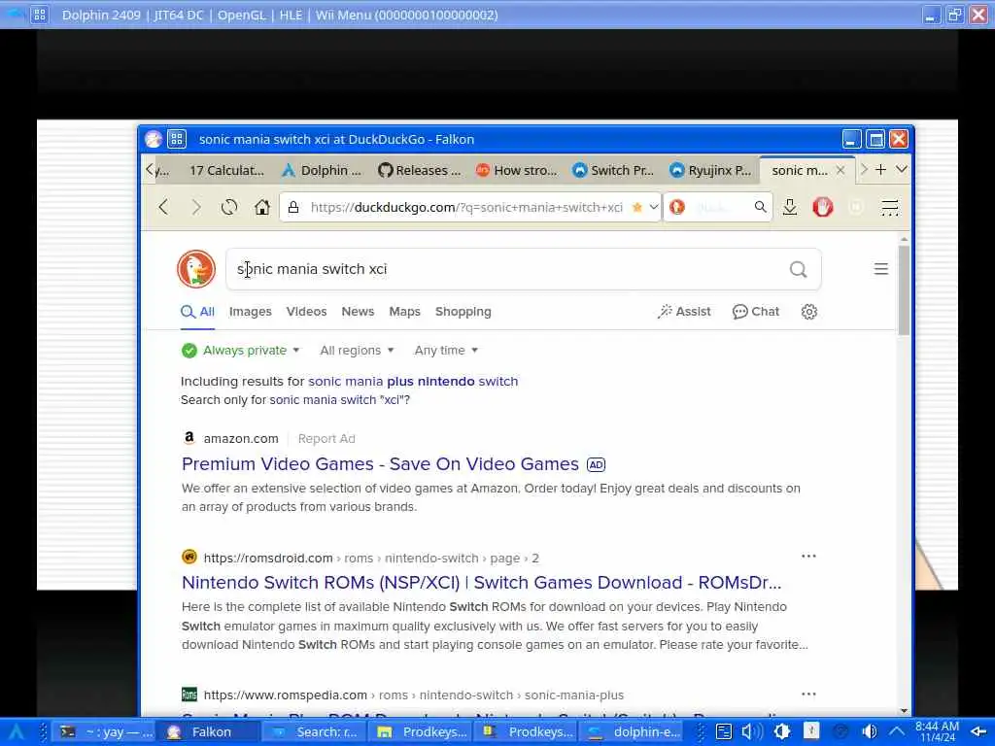Open the Assist feature
The height and width of the screenshot is (746, 995).
684,312
